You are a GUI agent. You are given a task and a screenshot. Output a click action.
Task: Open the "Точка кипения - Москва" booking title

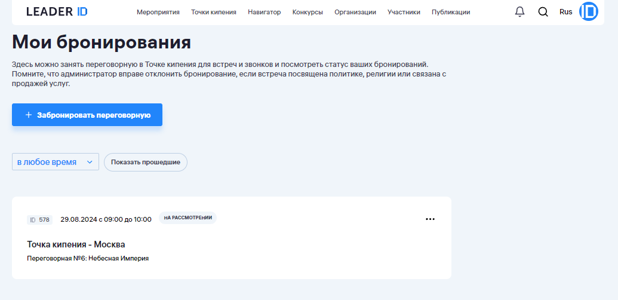tap(76, 244)
